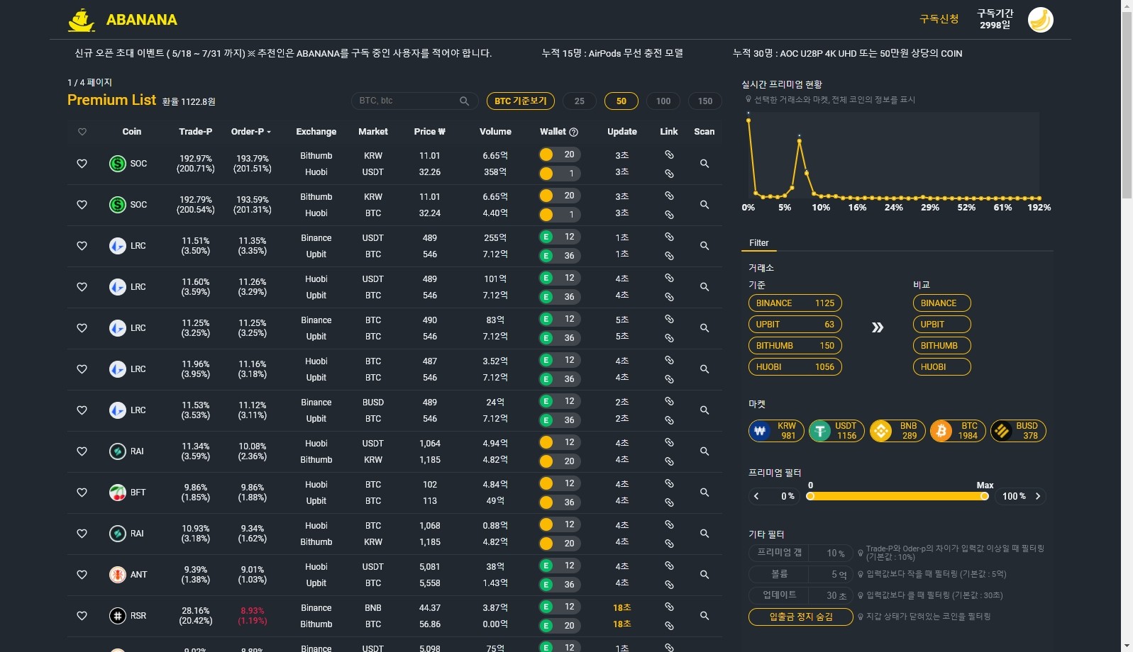Toggle the BNB 289 market filter

coord(897,431)
